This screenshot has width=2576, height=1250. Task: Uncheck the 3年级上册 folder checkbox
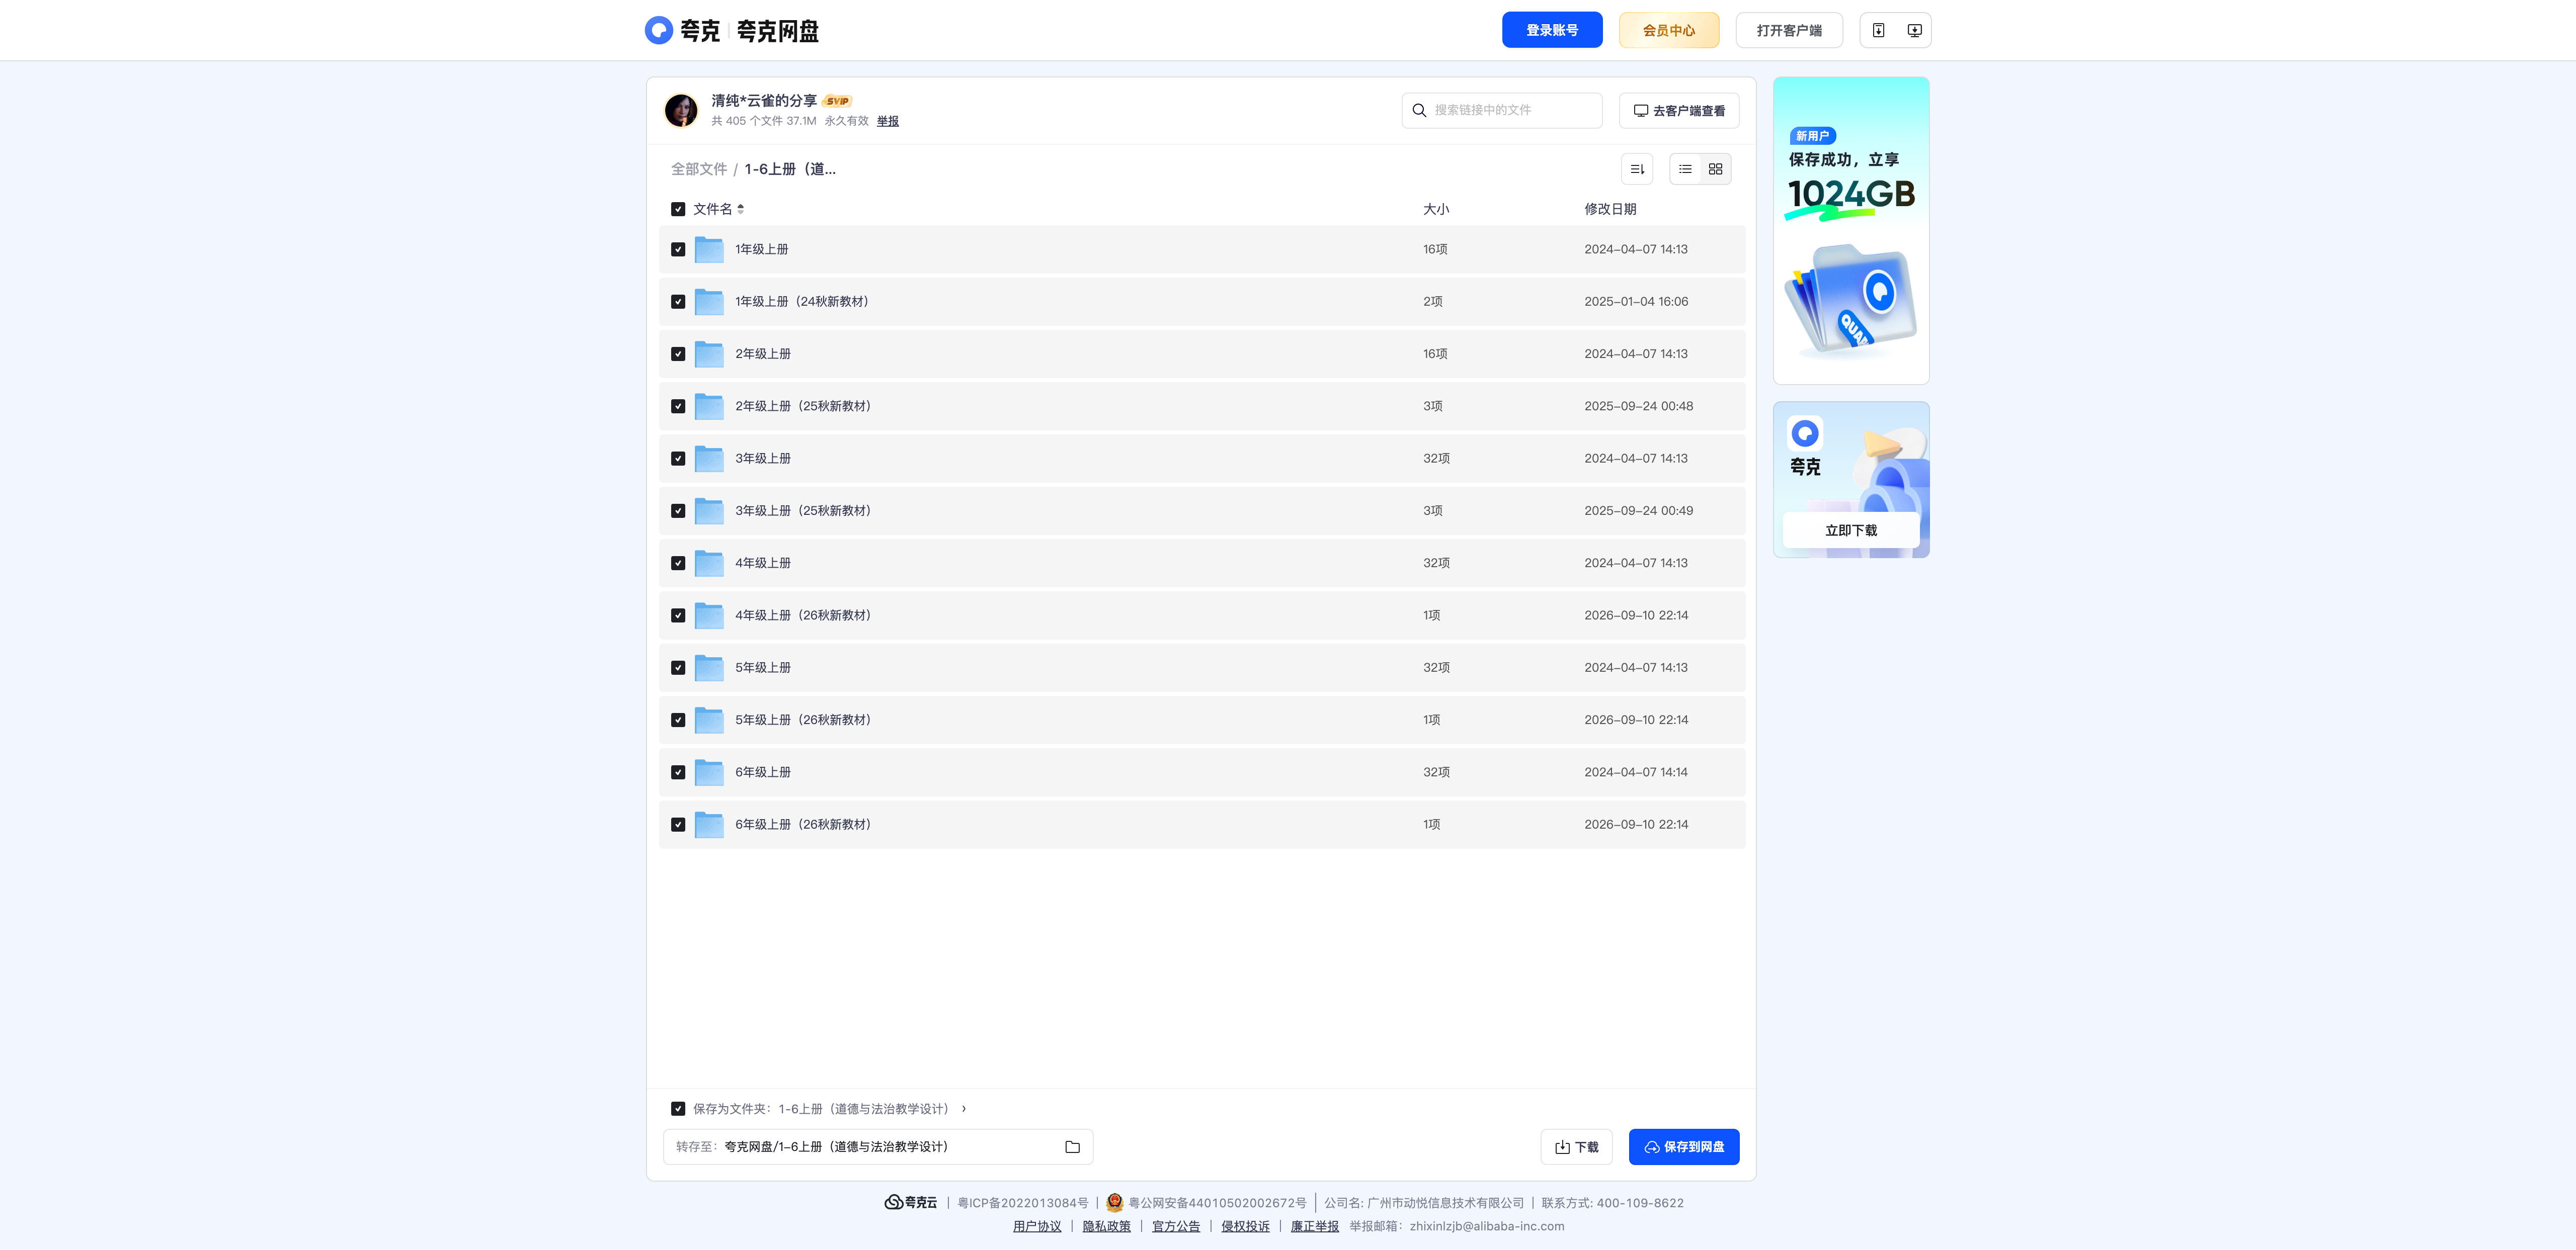tap(678, 459)
